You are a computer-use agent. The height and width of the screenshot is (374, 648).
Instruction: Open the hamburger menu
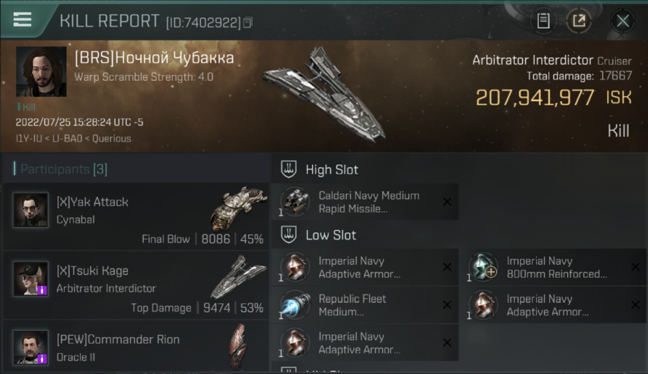coord(22,19)
